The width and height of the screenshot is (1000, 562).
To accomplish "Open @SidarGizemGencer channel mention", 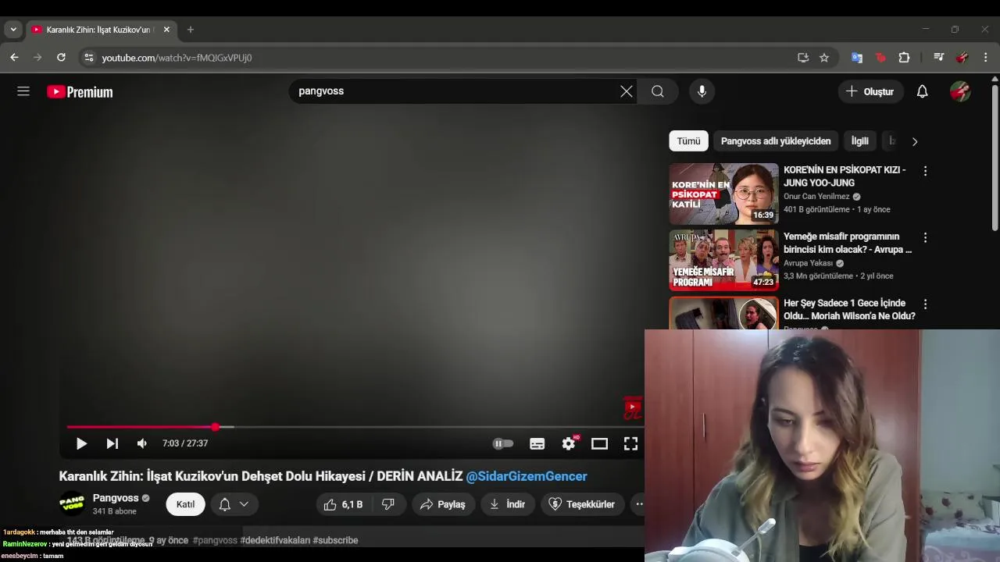I will pyautogui.click(x=527, y=476).
